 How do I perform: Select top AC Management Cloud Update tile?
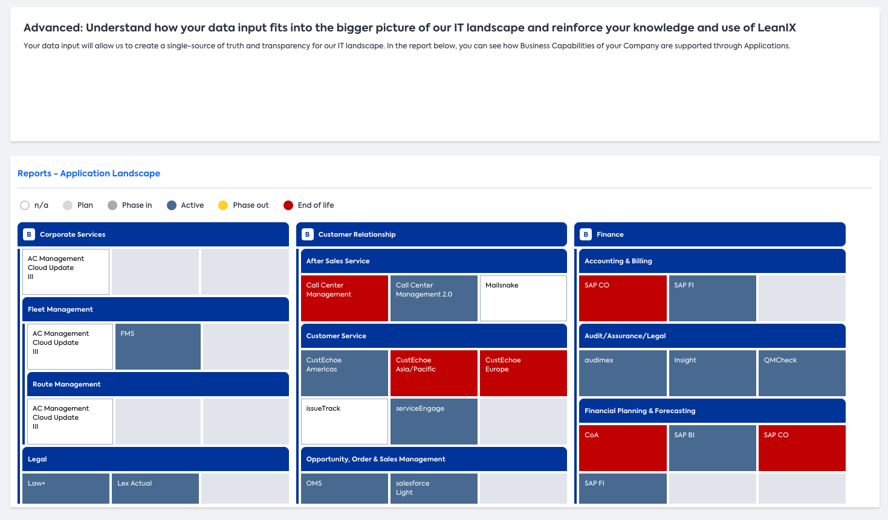[66, 272]
